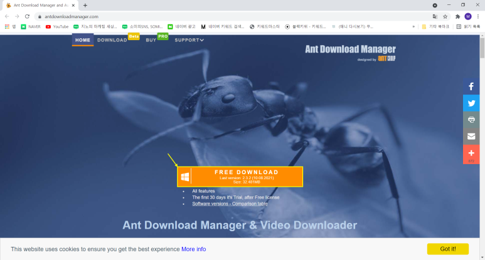Open the BUY menu item
Image resolution: width=485 pixels, height=260 pixels.
click(151, 40)
